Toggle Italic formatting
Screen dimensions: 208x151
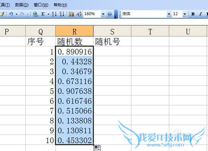(x=201, y=14)
